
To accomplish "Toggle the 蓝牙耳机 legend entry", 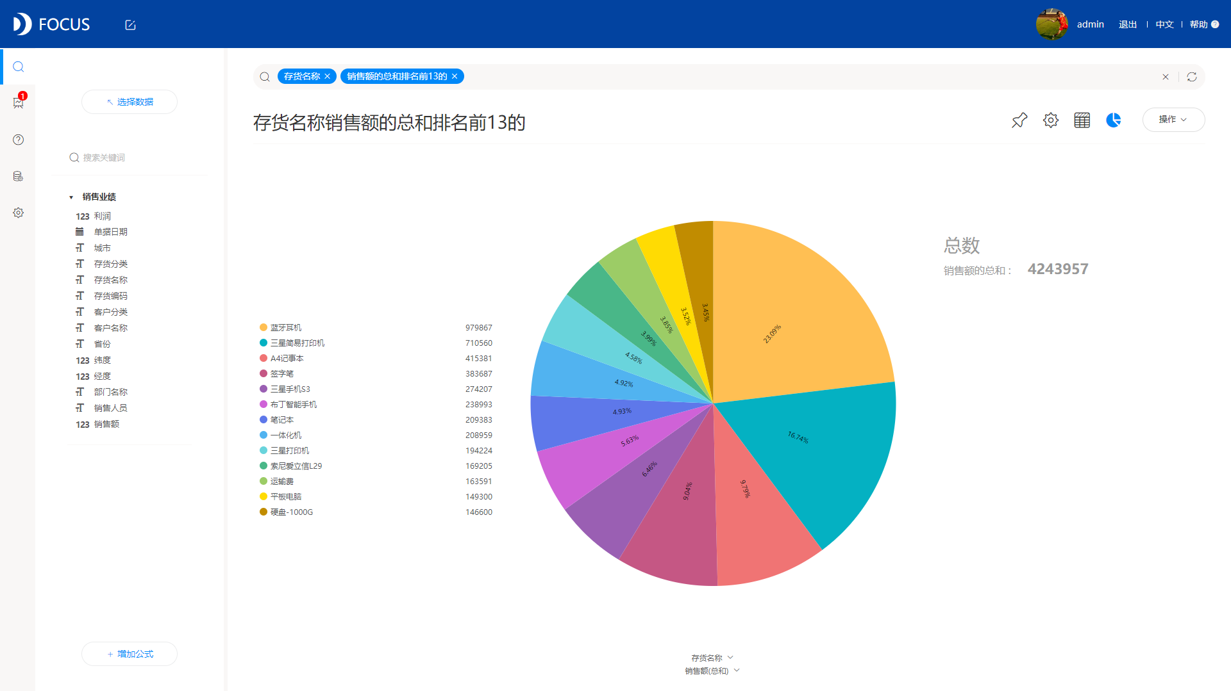I will (x=280, y=327).
